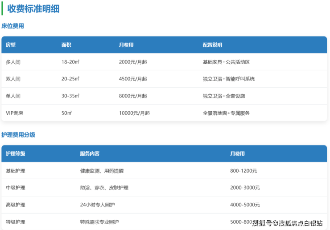Click the 4000-5000元 fee cell
The height and width of the screenshot is (230, 330).
pyautogui.click(x=245, y=205)
